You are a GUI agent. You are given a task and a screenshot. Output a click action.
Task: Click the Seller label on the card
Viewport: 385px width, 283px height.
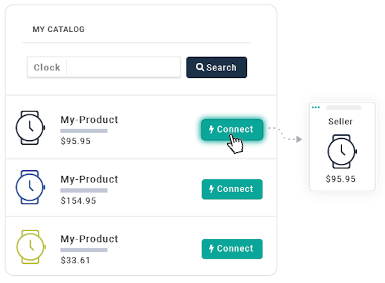(x=341, y=121)
